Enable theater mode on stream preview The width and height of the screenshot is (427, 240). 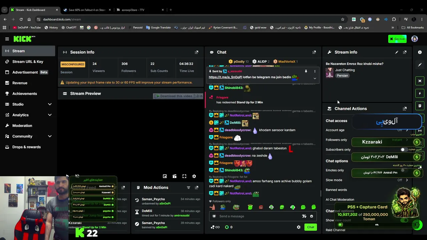point(174,176)
